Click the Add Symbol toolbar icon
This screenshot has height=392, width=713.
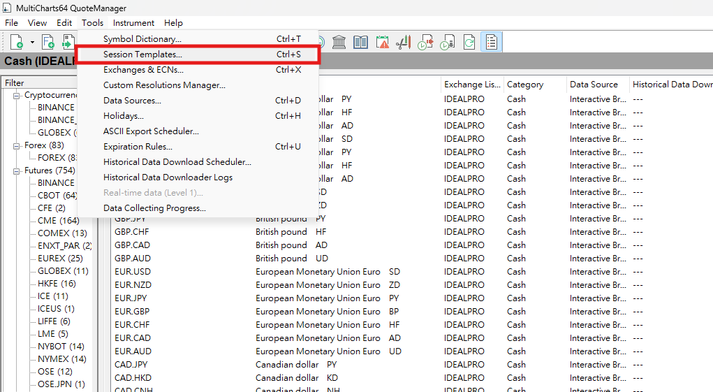coord(15,43)
